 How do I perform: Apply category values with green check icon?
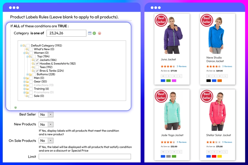tap(94, 33)
